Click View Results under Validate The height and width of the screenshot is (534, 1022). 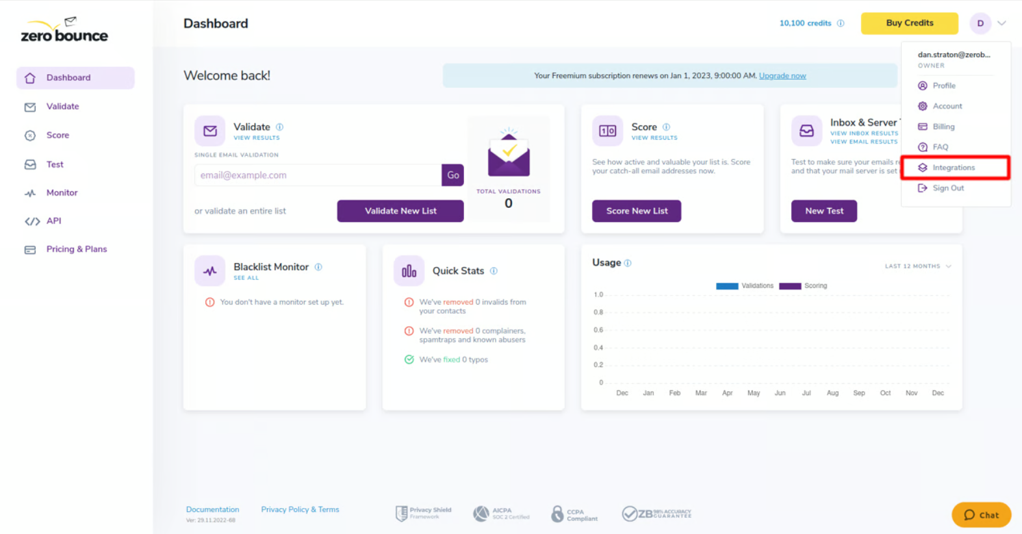click(x=257, y=138)
